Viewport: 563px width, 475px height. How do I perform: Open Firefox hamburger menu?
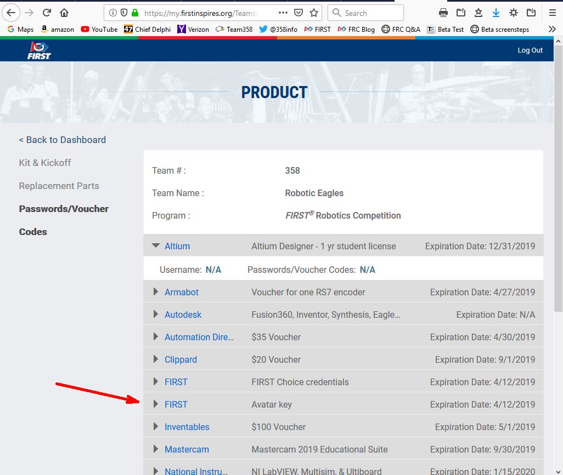553,13
